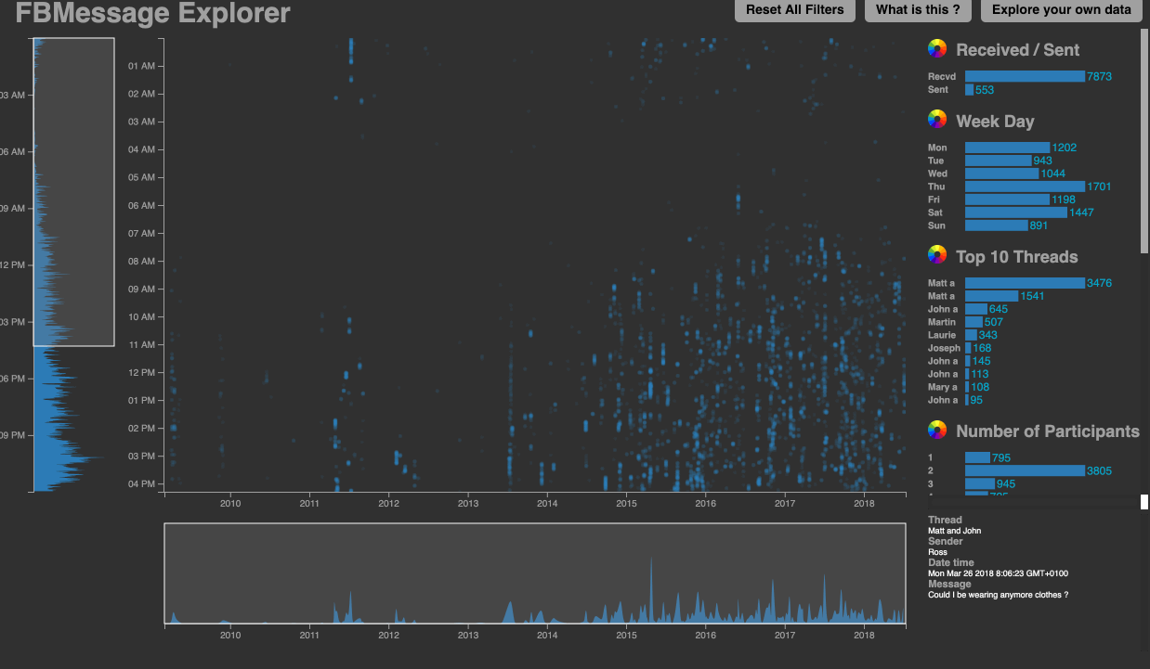Click message text Could I be wearing
Screen dimensions: 1150x669
pos(998,595)
